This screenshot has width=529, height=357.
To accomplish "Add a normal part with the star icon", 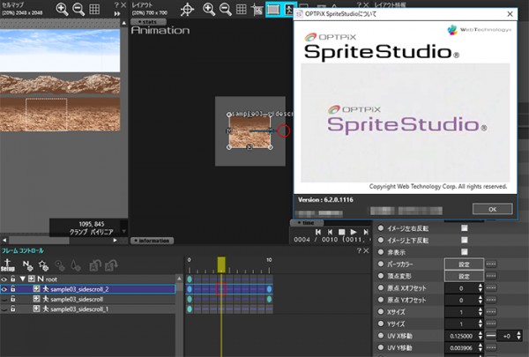I will (x=43, y=265).
